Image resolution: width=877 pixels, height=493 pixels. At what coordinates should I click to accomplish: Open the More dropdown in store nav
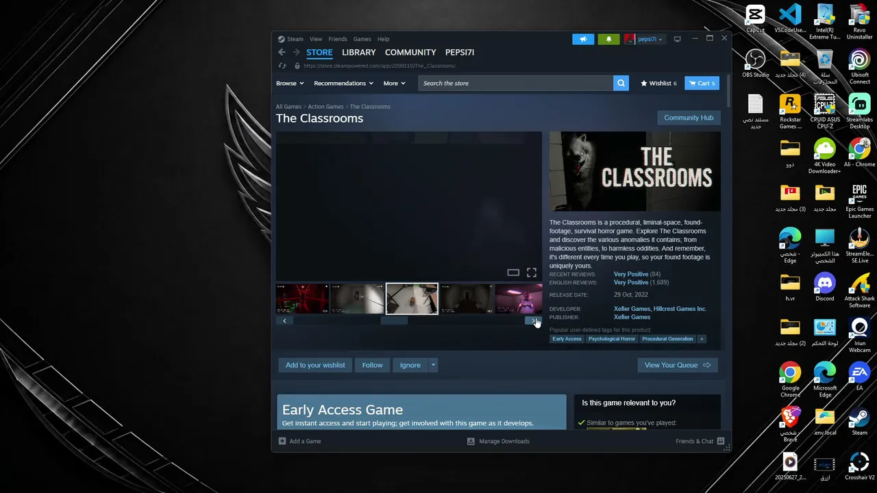pyautogui.click(x=394, y=84)
